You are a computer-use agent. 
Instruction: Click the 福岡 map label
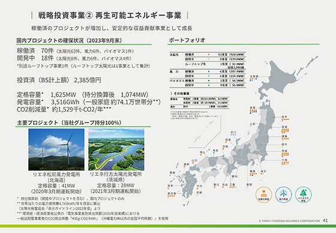186,164
